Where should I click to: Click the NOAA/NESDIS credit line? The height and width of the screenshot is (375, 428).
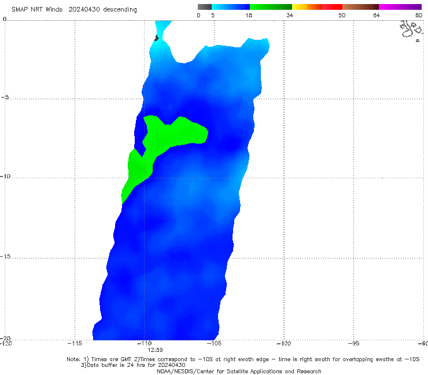click(239, 371)
